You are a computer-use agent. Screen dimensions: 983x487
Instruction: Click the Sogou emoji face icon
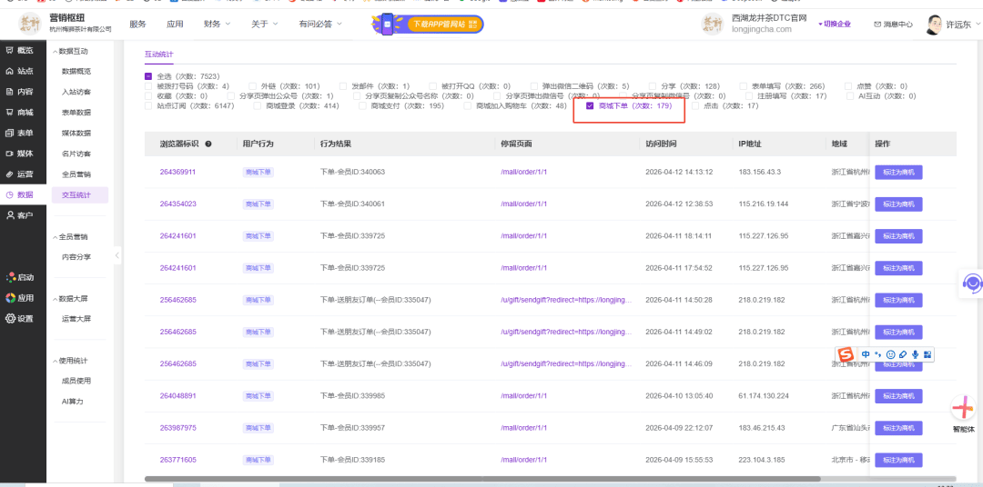(890, 354)
